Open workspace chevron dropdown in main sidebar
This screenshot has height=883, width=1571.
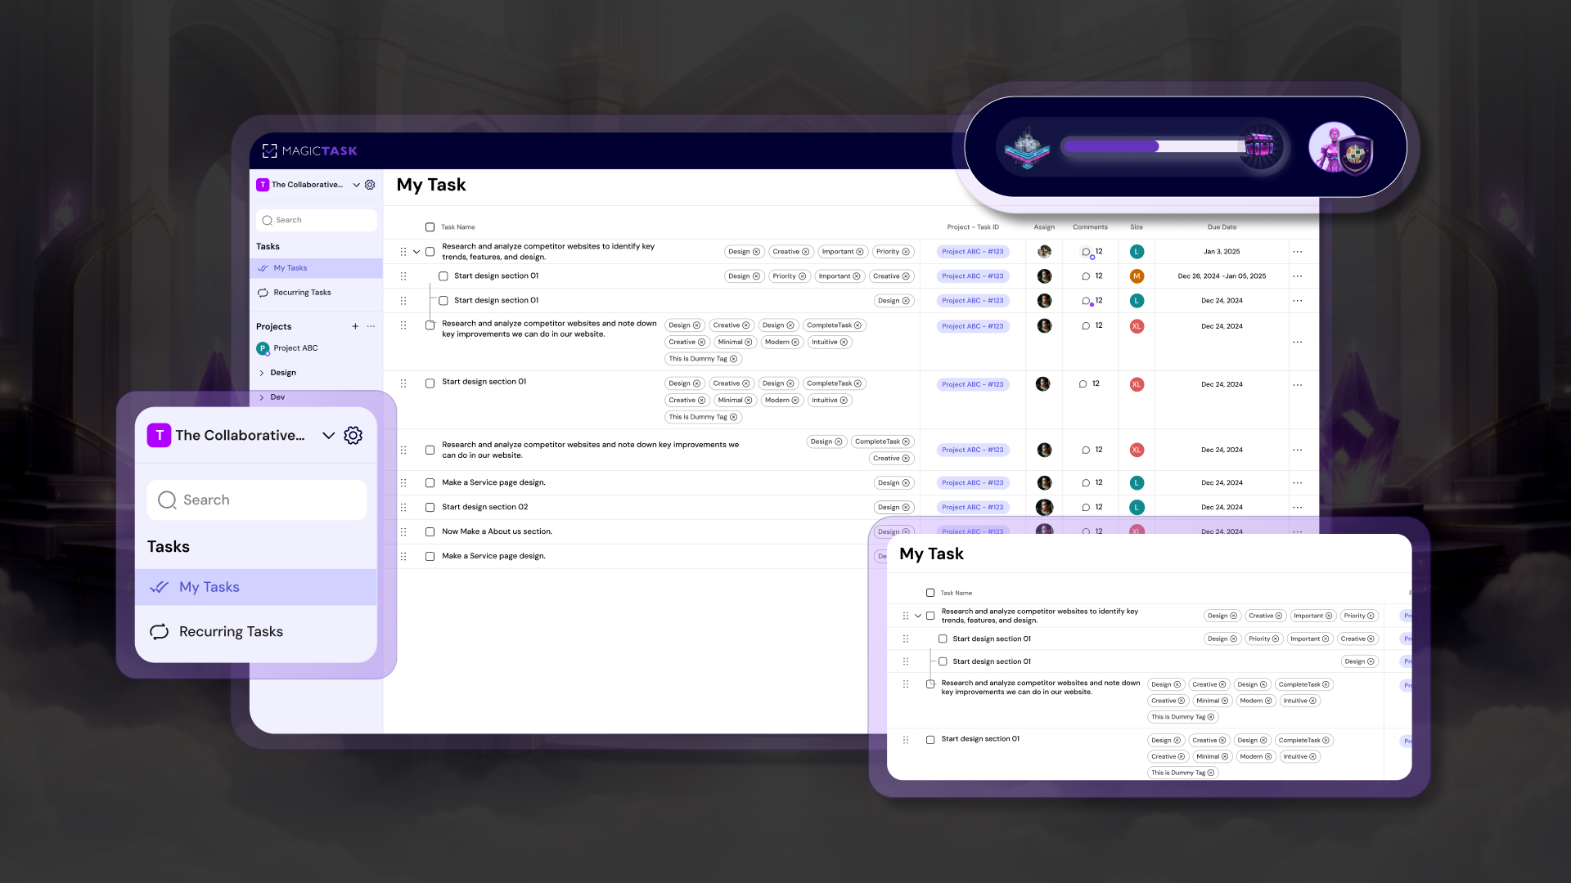point(357,185)
